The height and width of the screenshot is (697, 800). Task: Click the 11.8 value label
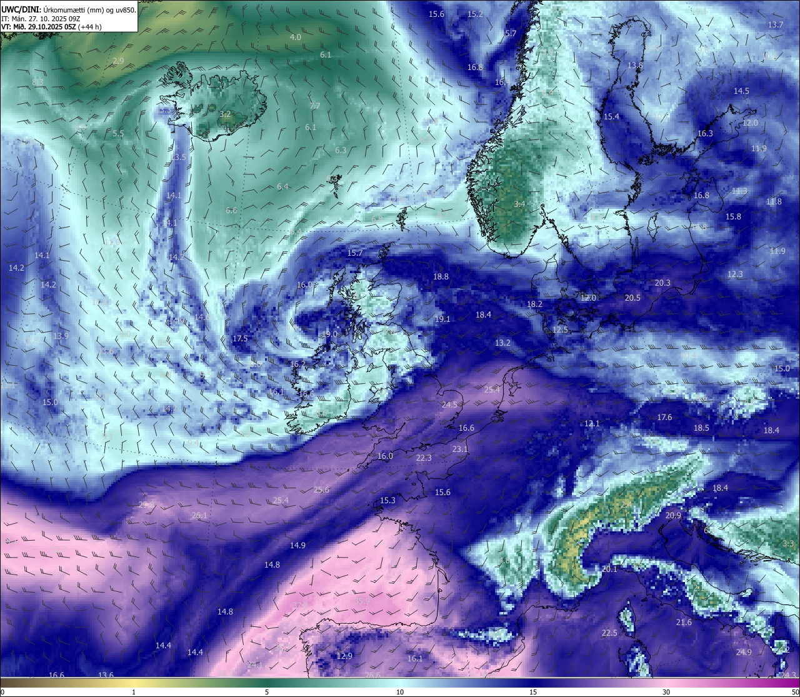coord(774,201)
